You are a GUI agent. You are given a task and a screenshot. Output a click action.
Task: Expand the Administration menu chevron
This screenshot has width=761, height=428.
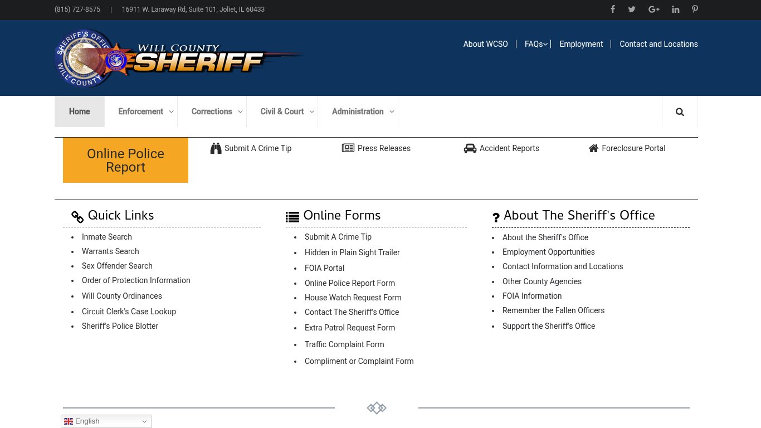coord(392,111)
